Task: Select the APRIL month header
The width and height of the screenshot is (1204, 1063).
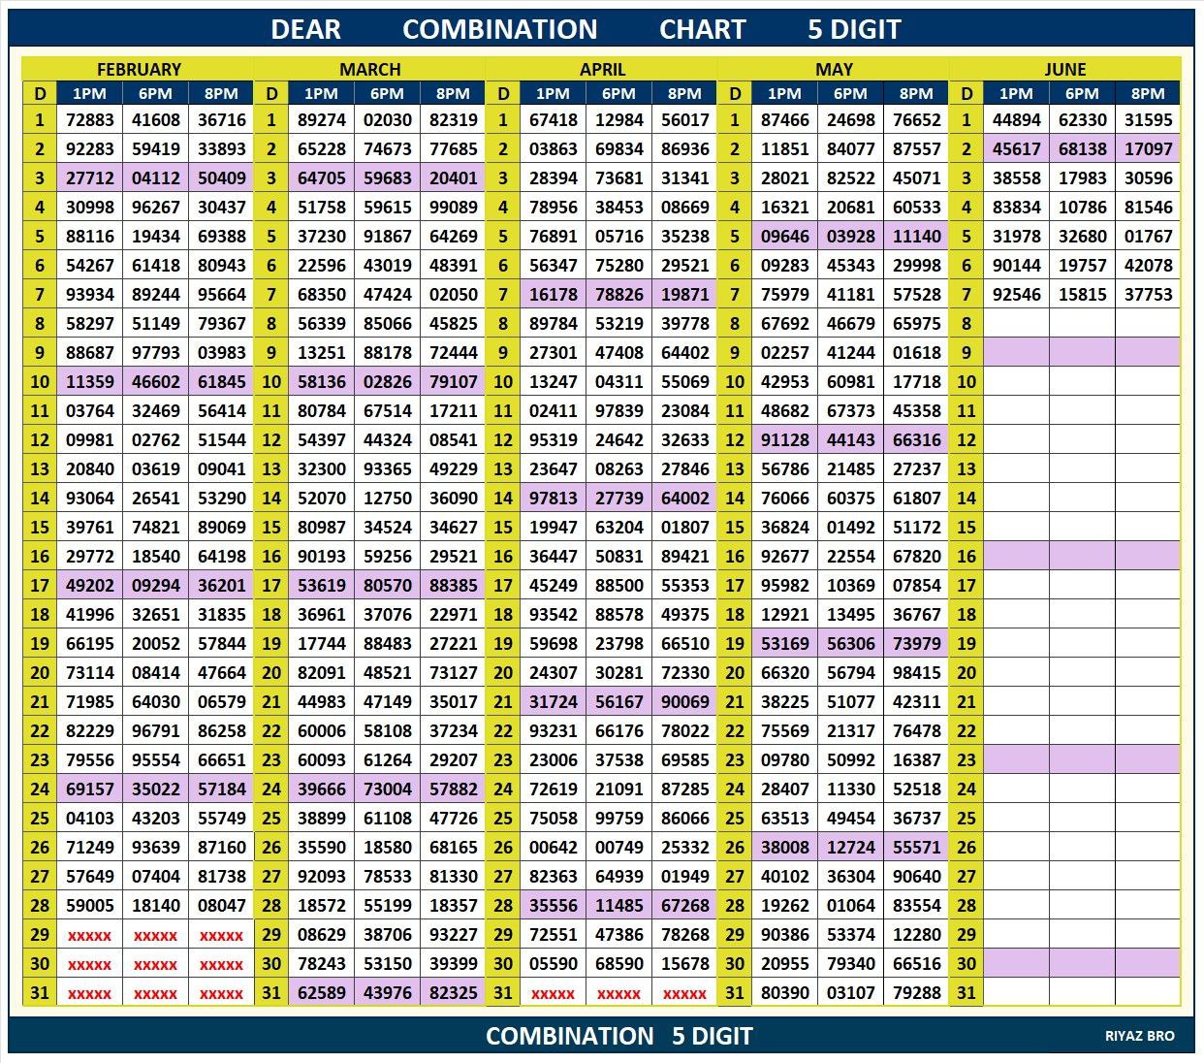Action: click(x=602, y=69)
